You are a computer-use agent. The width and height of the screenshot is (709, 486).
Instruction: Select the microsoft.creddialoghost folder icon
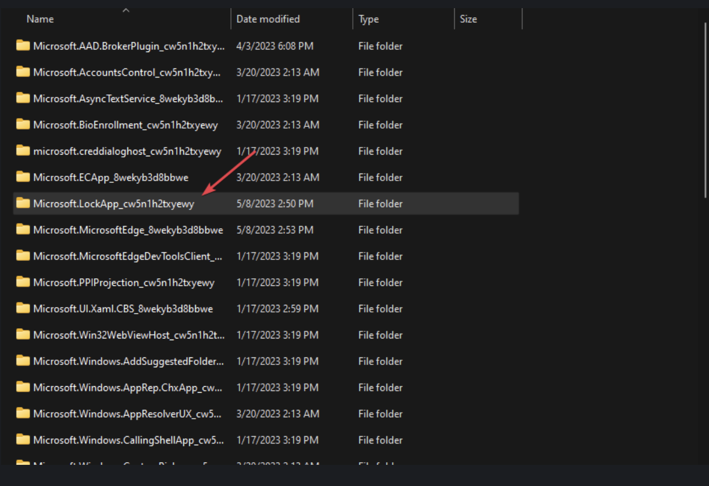pyautogui.click(x=23, y=151)
